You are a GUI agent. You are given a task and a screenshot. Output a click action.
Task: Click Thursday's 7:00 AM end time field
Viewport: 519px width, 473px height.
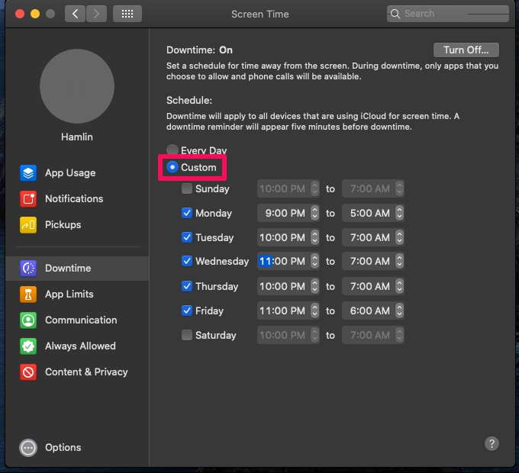pyautogui.click(x=369, y=286)
